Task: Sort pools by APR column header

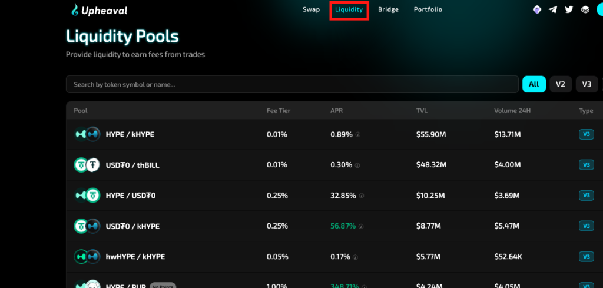Action: [336, 111]
